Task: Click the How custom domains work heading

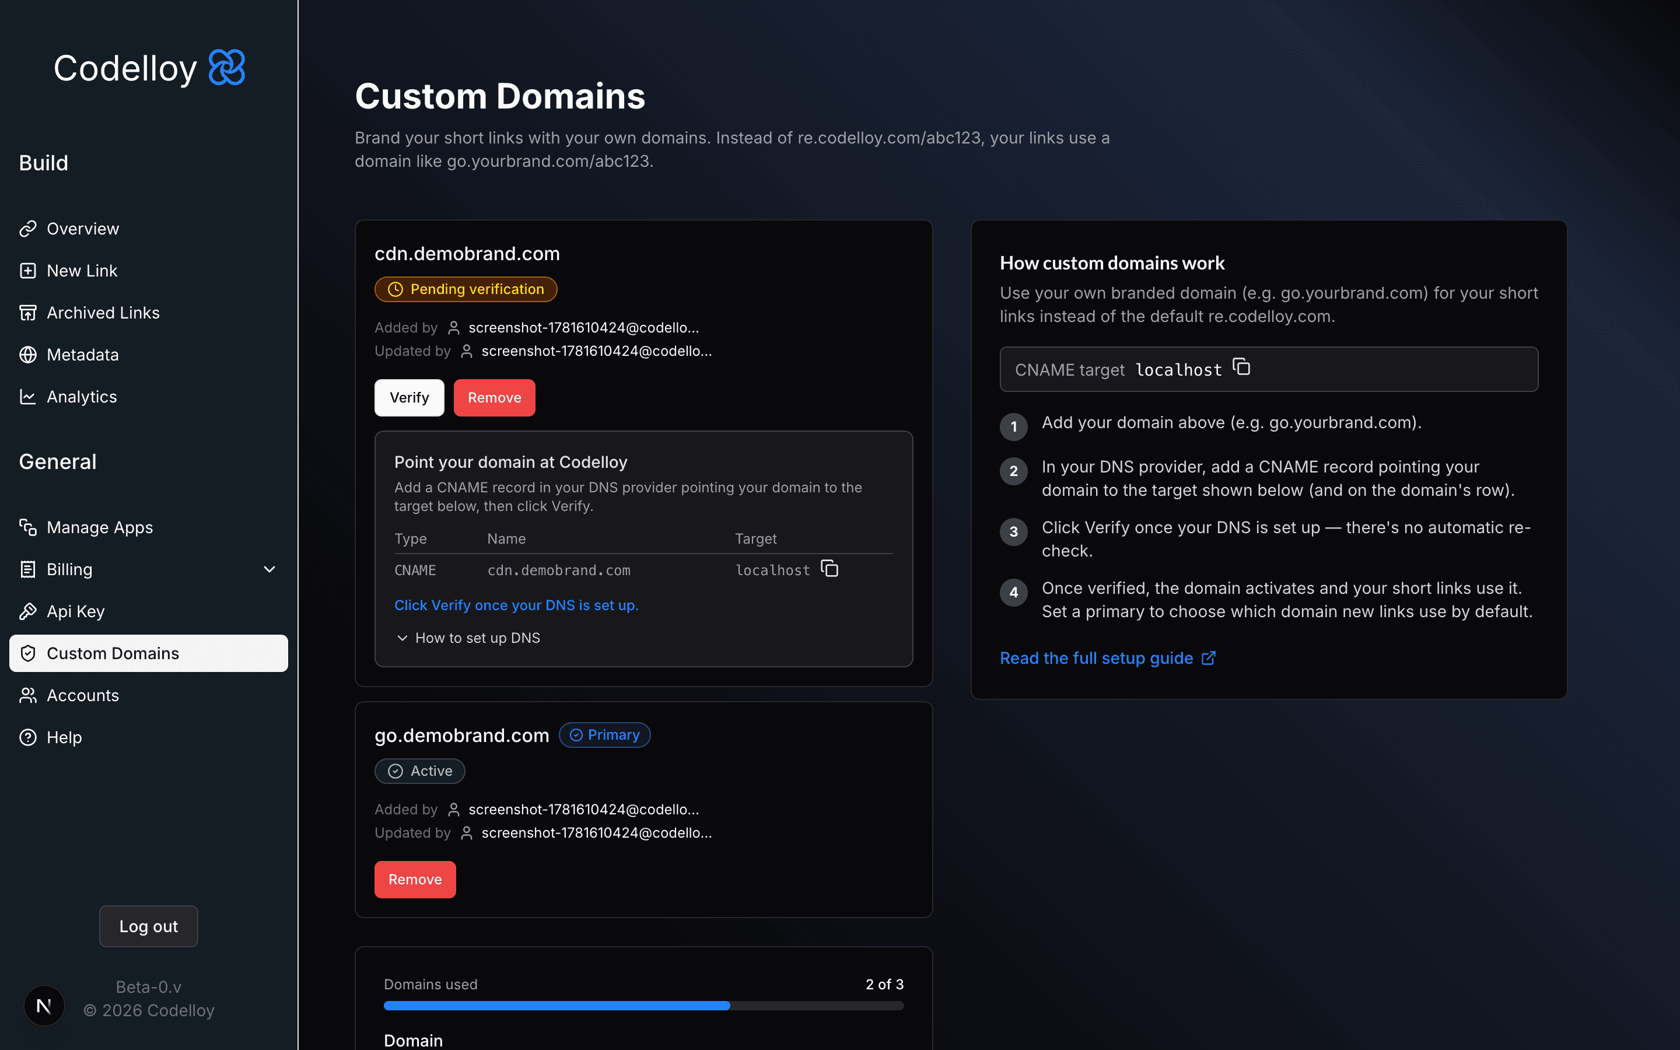Action: click(x=1112, y=263)
